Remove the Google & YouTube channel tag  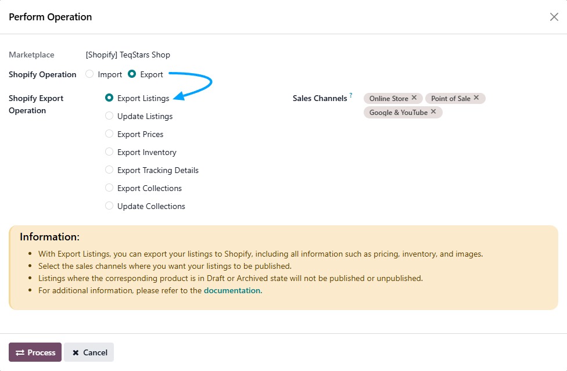433,112
